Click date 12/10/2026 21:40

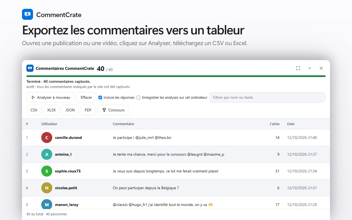tap(302, 137)
